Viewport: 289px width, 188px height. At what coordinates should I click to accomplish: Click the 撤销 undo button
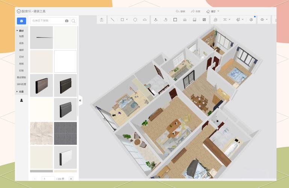(x=180, y=11)
